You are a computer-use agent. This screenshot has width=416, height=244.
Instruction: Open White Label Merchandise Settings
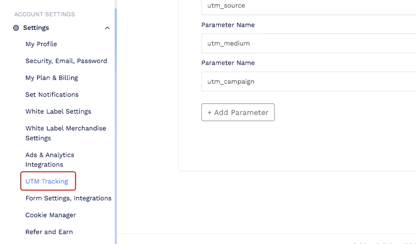[x=66, y=133]
